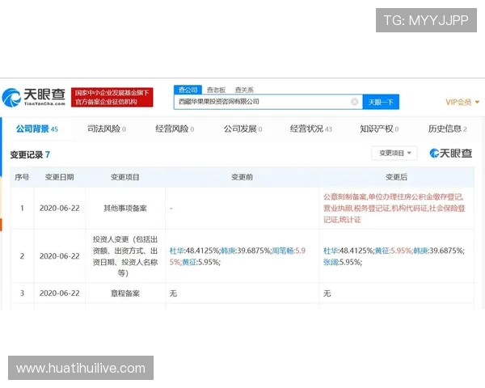Open 杜华 link in 变更前 column
The height and width of the screenshot is (388, 485).
coord(176,251)
